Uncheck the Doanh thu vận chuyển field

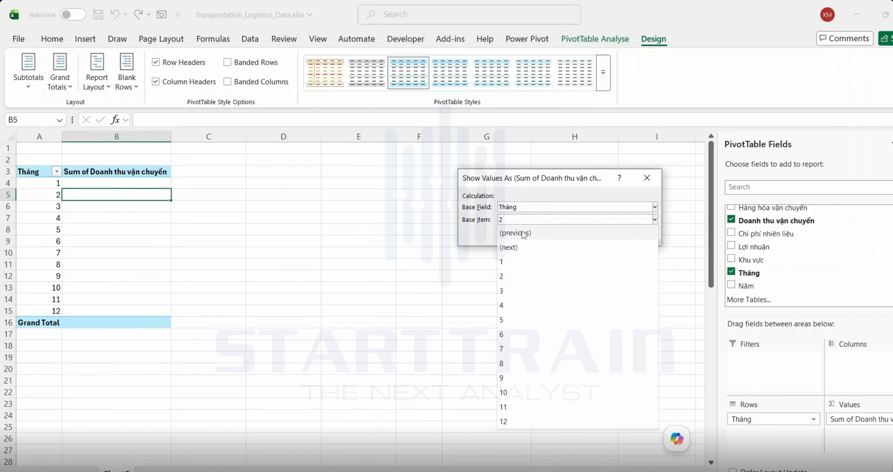pos(731,219)
